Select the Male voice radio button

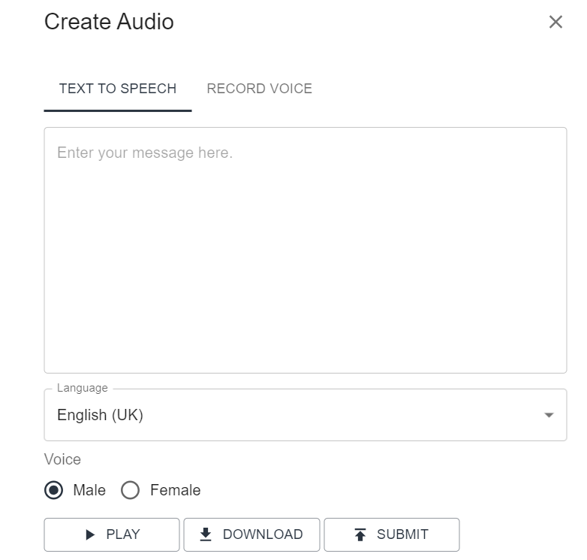coord(54,491)
